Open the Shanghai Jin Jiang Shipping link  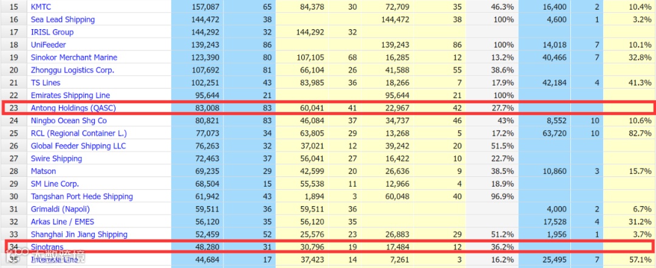click(79, 234)
